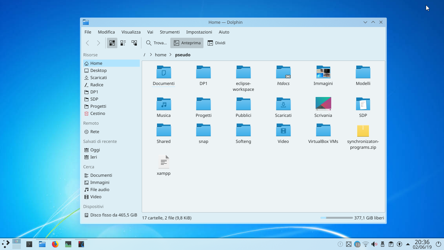
Task: Select the Shared folder
Action: click(163, 130)
